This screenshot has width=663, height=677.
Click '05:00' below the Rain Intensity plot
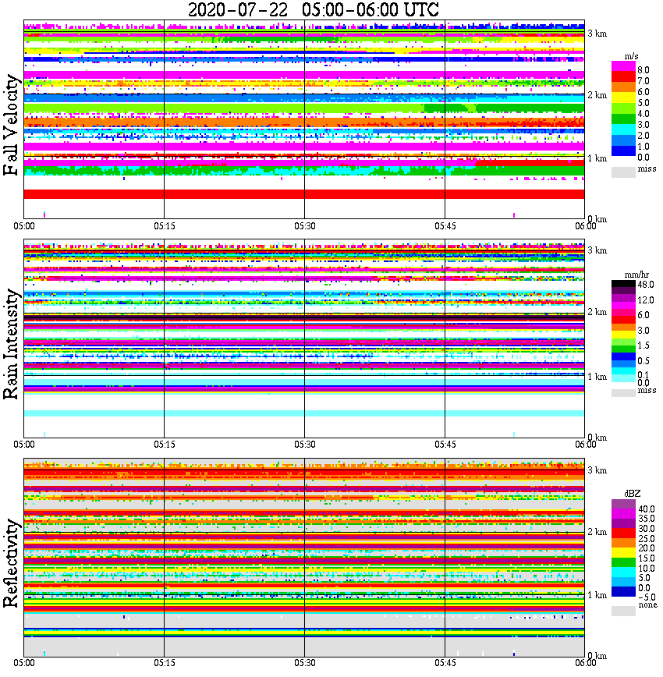[23, 445]
